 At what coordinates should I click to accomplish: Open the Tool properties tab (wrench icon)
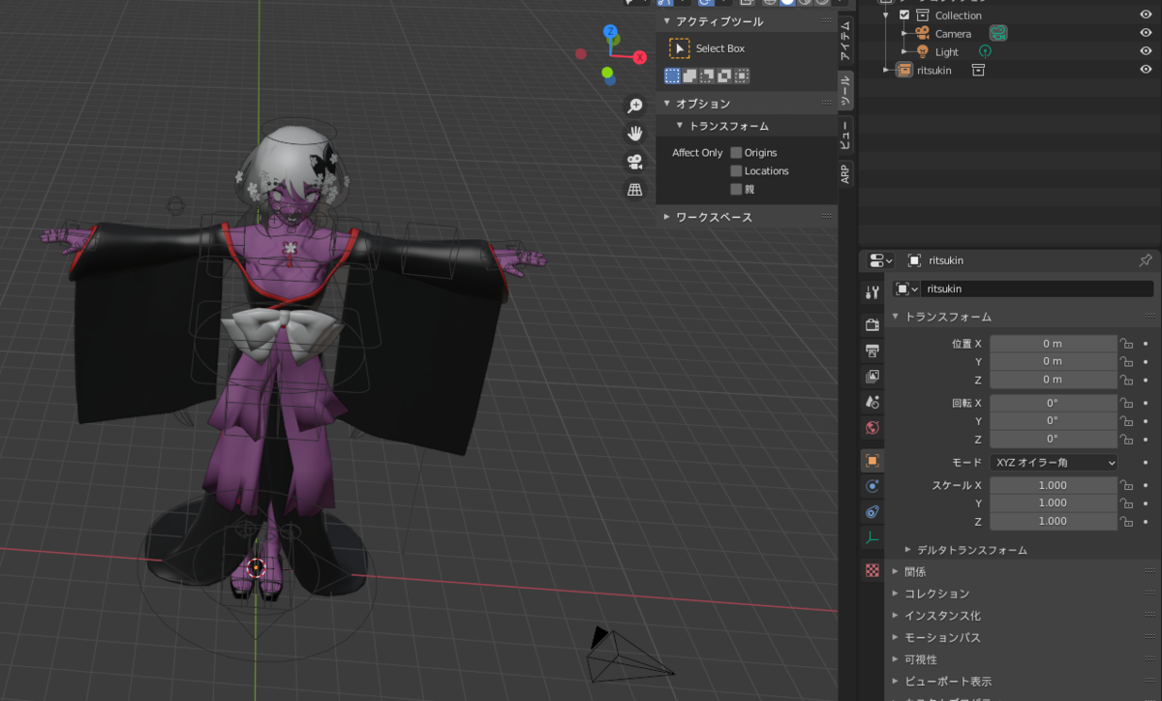[x=872, y=292]
